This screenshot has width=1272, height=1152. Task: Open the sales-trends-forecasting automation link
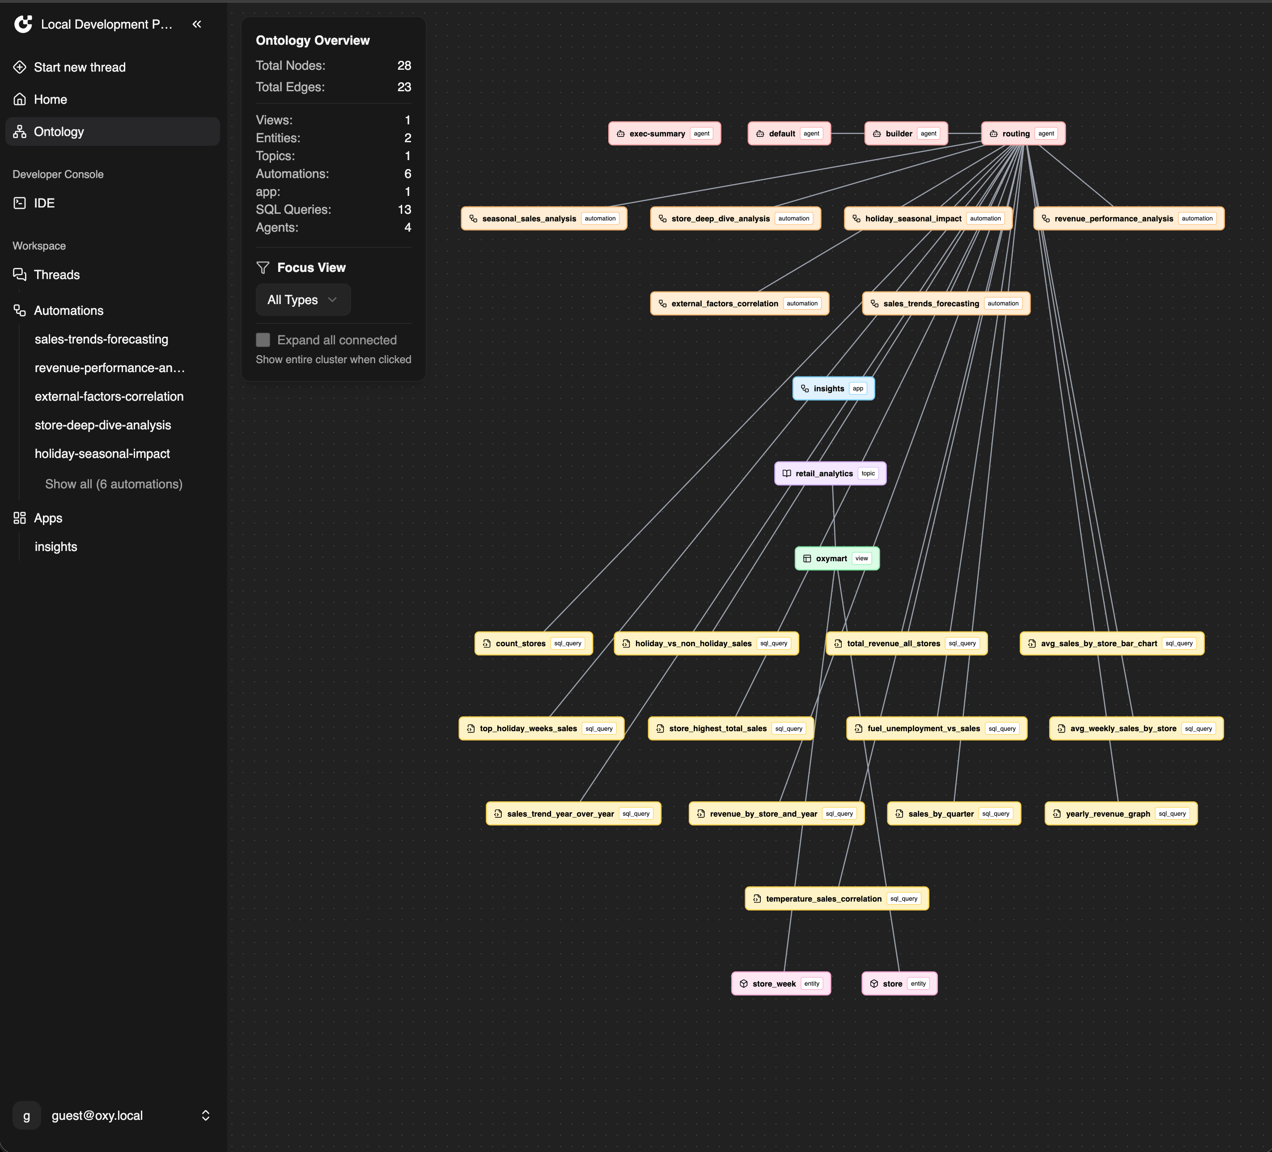(x=101, y=339)
